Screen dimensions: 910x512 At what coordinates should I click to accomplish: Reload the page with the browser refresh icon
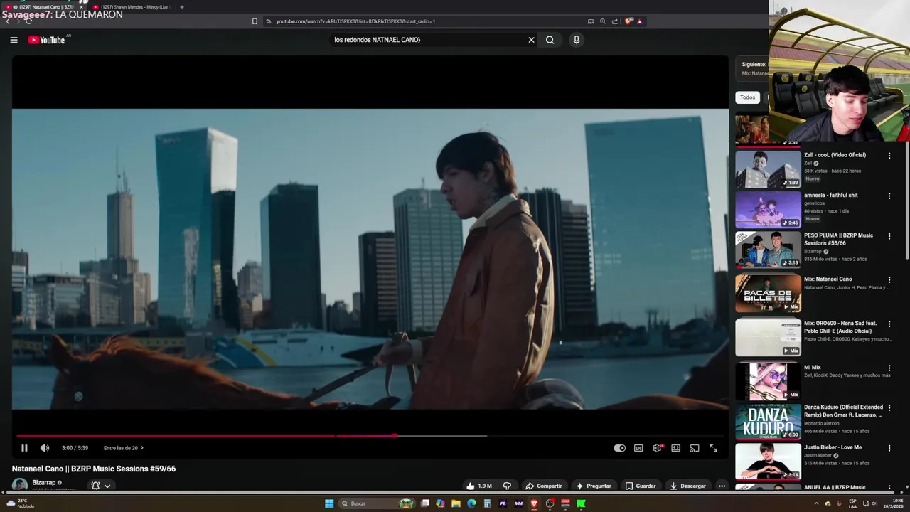pos(28,21)
